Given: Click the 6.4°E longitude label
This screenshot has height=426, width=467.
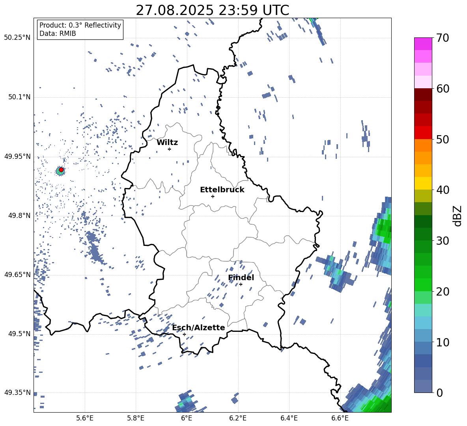Looking at the screenshot, I should [289, 418].
